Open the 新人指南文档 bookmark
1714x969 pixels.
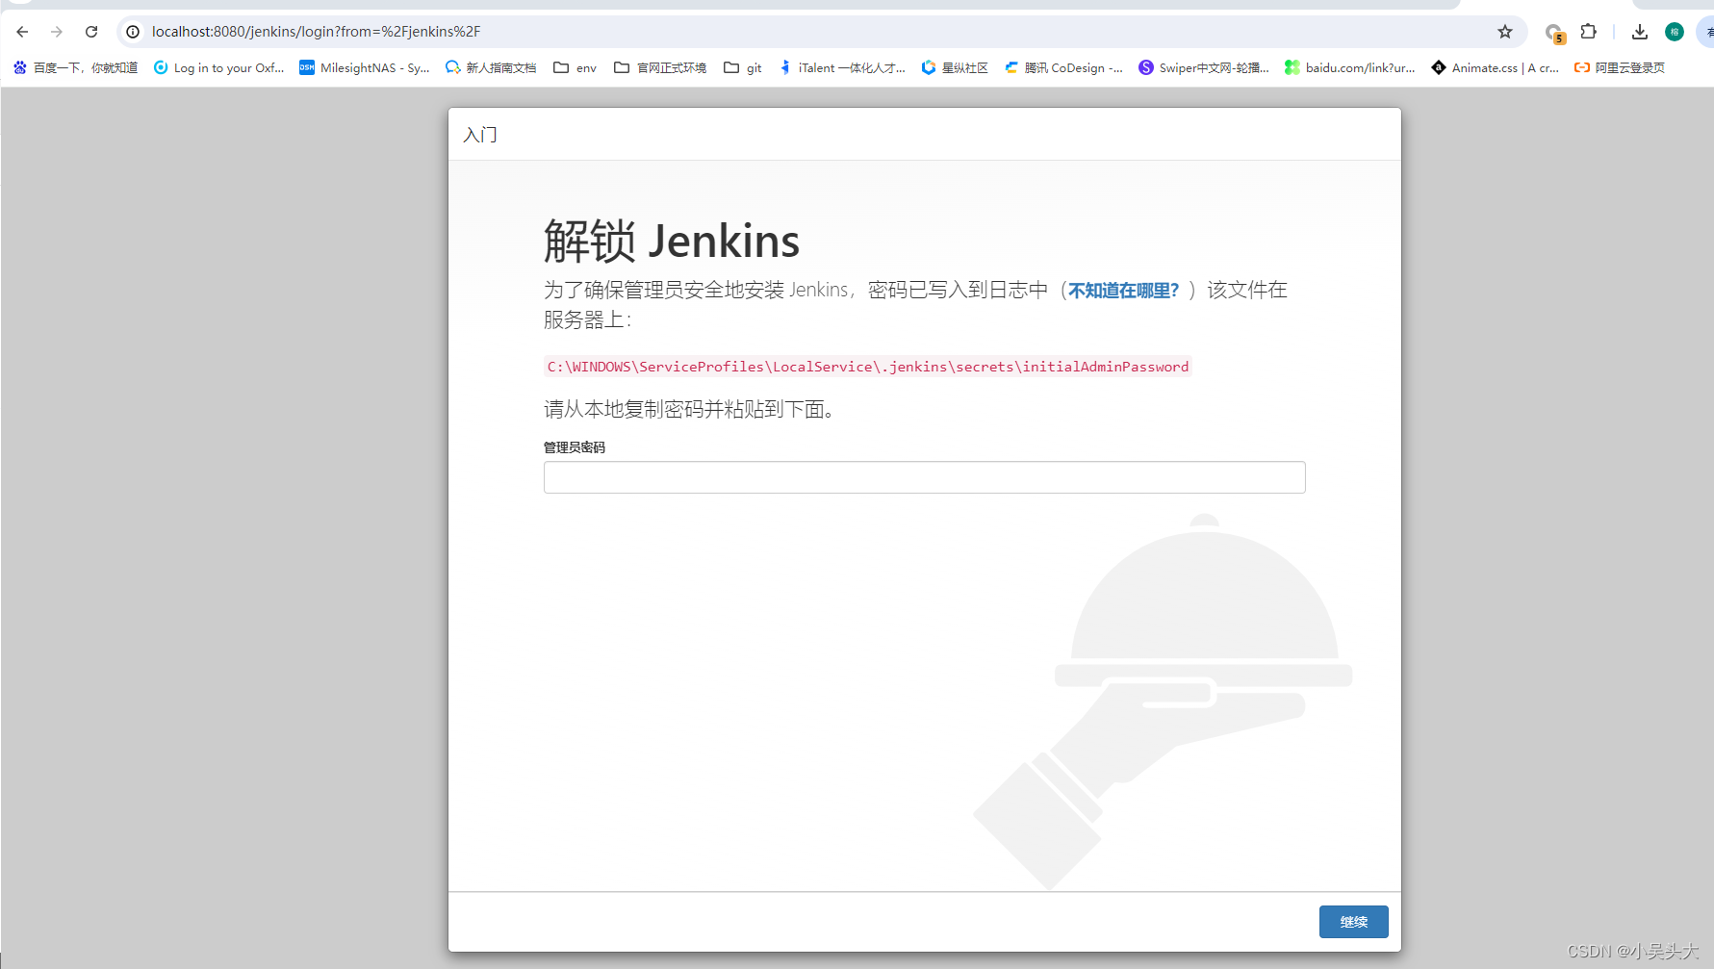491,67
